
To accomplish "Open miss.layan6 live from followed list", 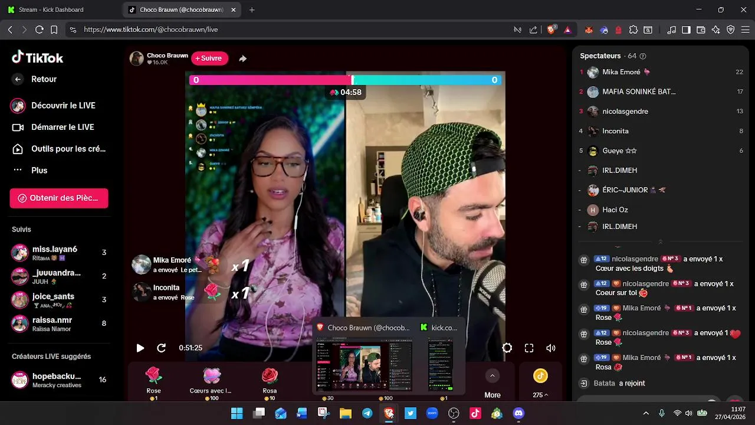I will (x=59, y=253).
